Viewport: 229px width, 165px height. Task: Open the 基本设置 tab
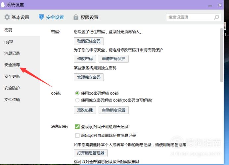(x=17, y=17)
